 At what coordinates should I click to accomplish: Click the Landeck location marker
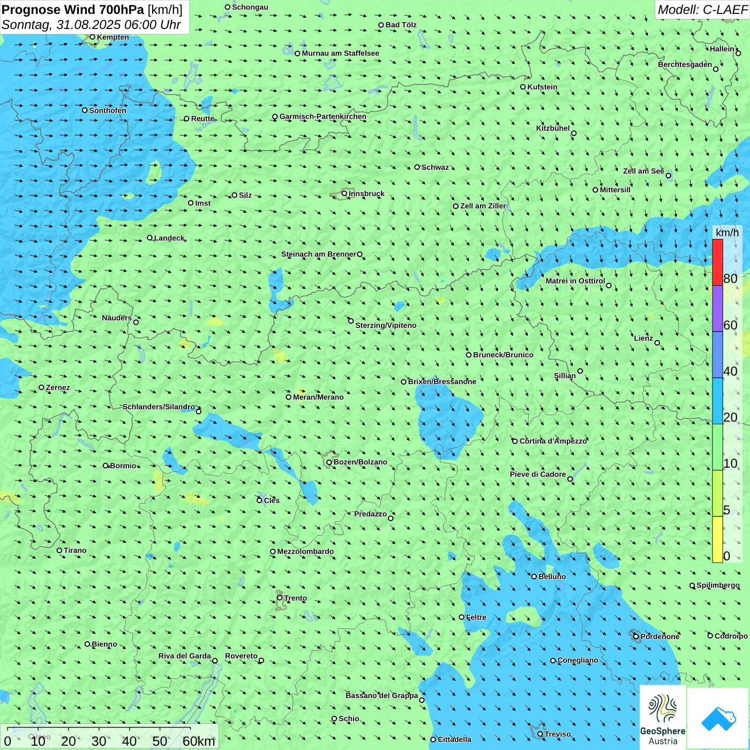(149, 238)
